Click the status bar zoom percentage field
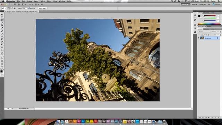Image resolution: width=222 pixels, height=125 pixels. (x=8, y=109)
